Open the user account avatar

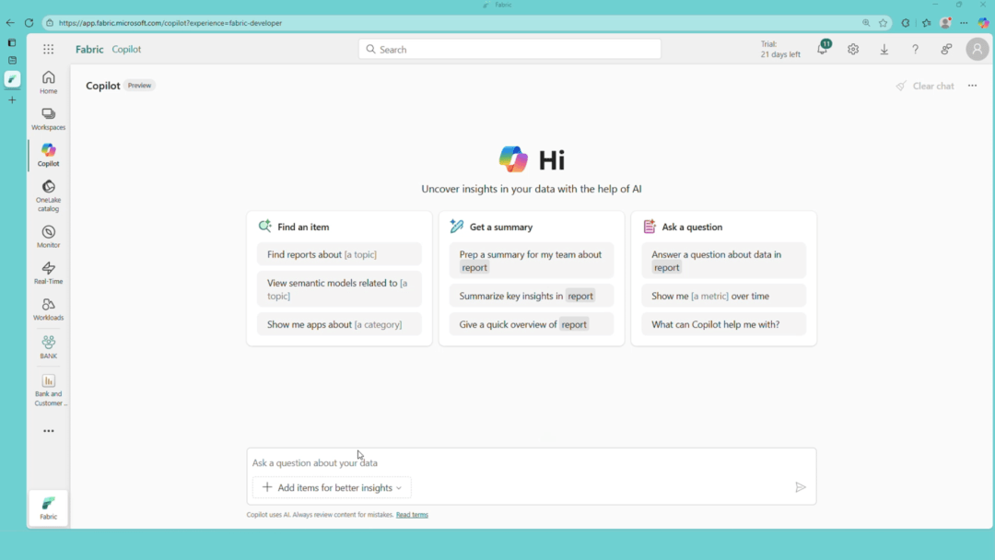pyautogui.click(x=977, y=49)
